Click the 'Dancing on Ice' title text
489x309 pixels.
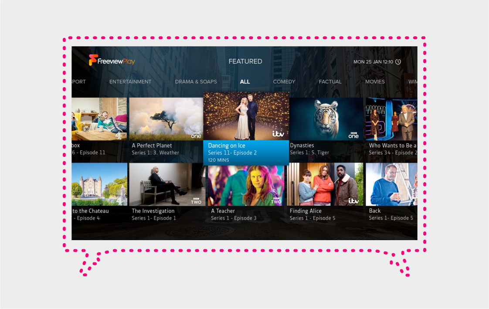click(227, 145)
